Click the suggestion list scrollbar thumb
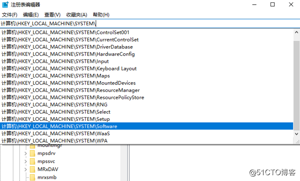300x181 pixels. pos(297,86)
